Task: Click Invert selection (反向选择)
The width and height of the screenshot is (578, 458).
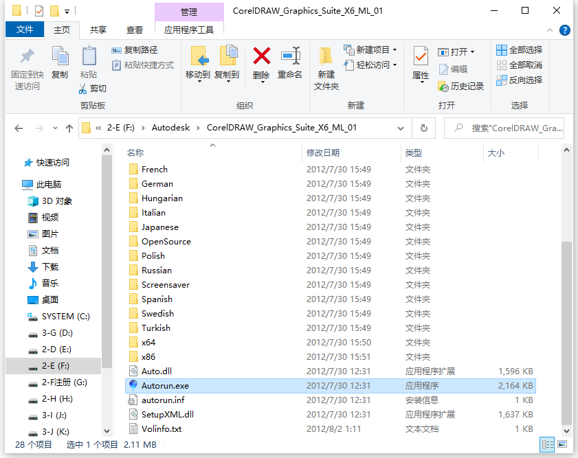Action: pyautogui.click(x=519, y=80)
